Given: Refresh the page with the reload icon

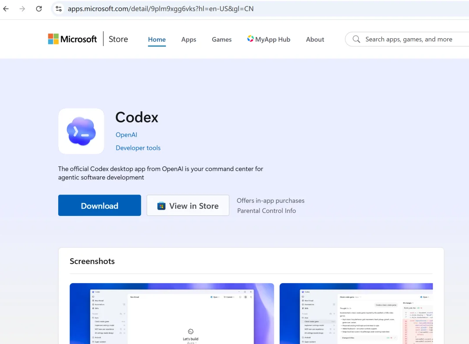Looking at the screenshot, I should (x=39, y=9).
